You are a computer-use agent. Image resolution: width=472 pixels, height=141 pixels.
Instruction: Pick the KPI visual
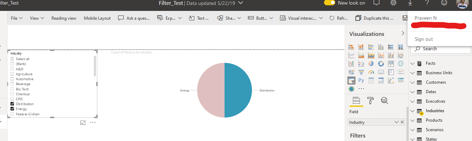(x=401, y=72)
